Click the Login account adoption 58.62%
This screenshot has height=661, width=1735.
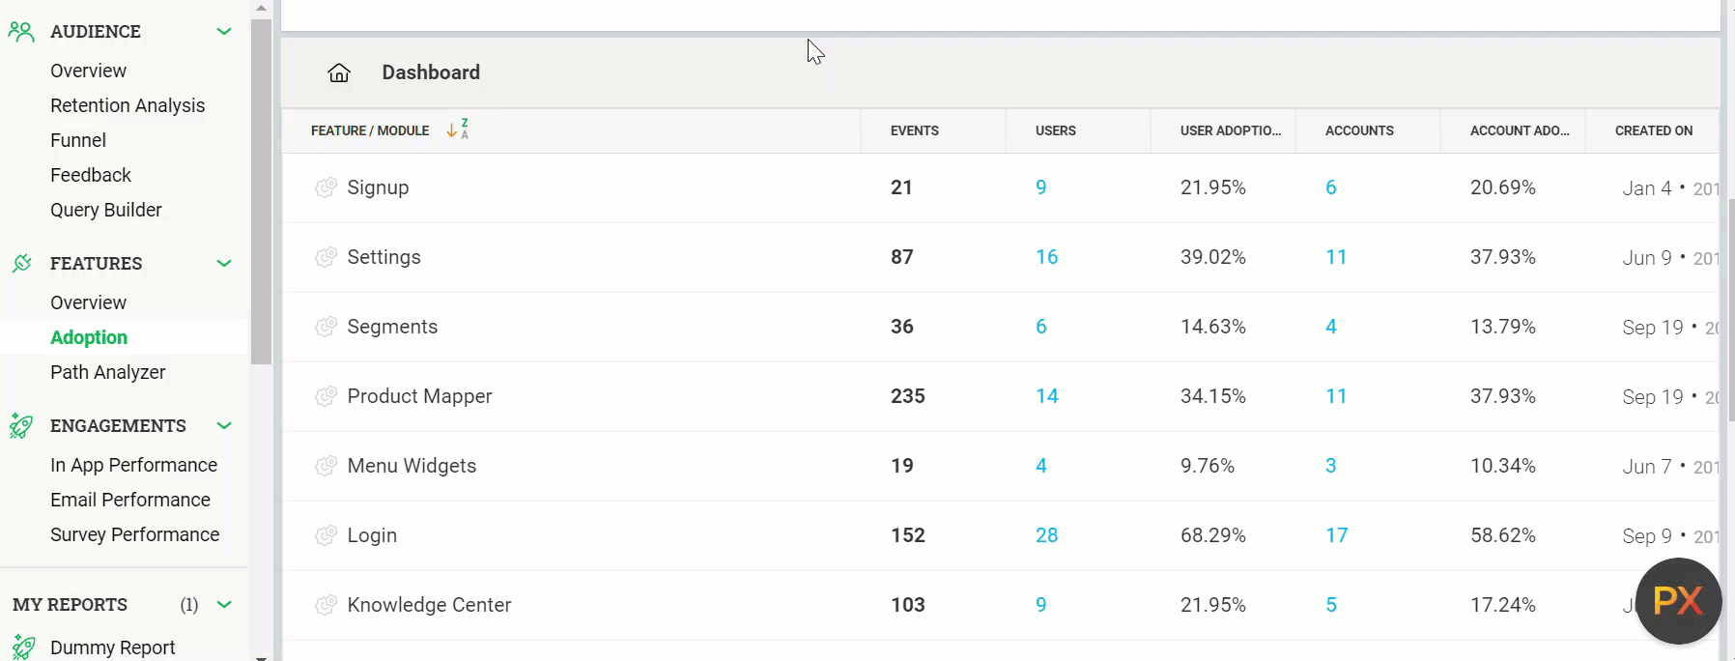1503,535
